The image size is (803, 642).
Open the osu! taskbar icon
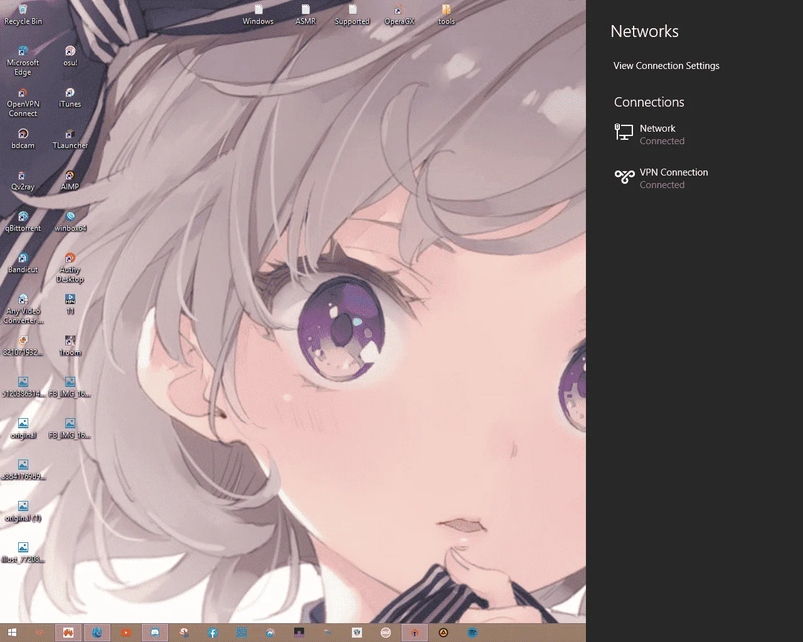(x=386, y=633)
